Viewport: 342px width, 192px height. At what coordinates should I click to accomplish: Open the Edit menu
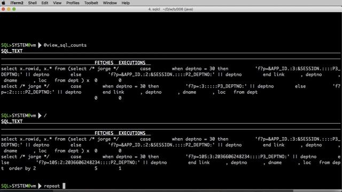[x=45, y=3]
